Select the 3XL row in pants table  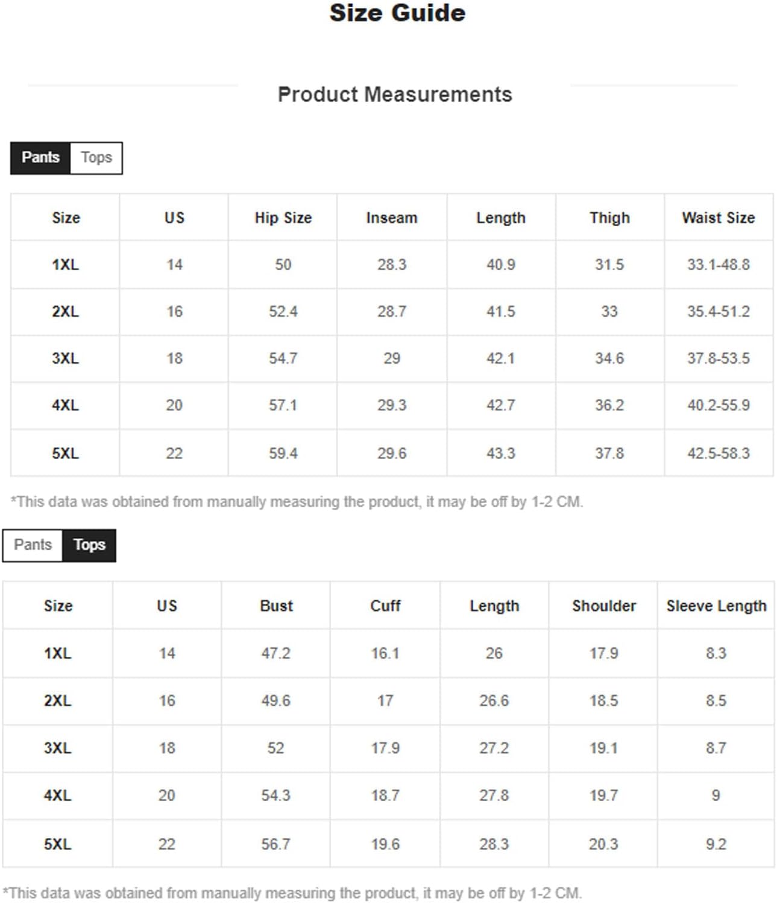click(392, 359)
